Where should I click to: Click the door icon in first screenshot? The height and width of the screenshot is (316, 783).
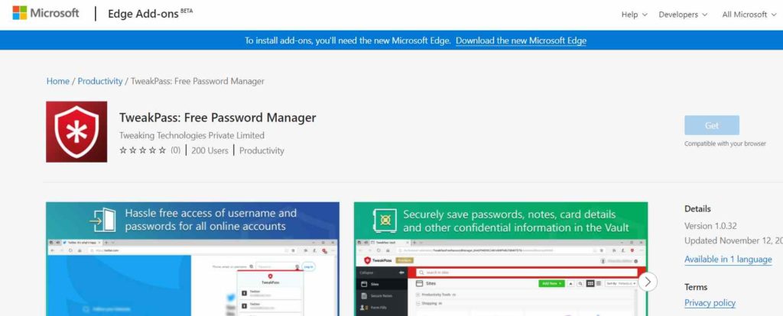103,220
